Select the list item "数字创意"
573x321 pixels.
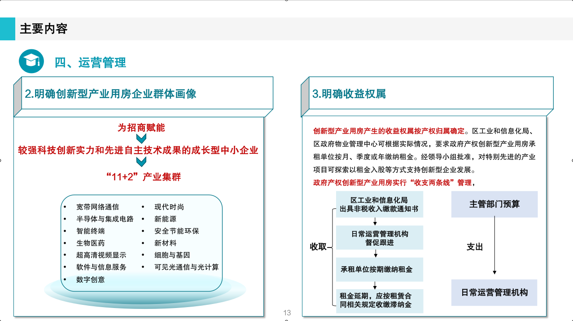click(90, 279)
